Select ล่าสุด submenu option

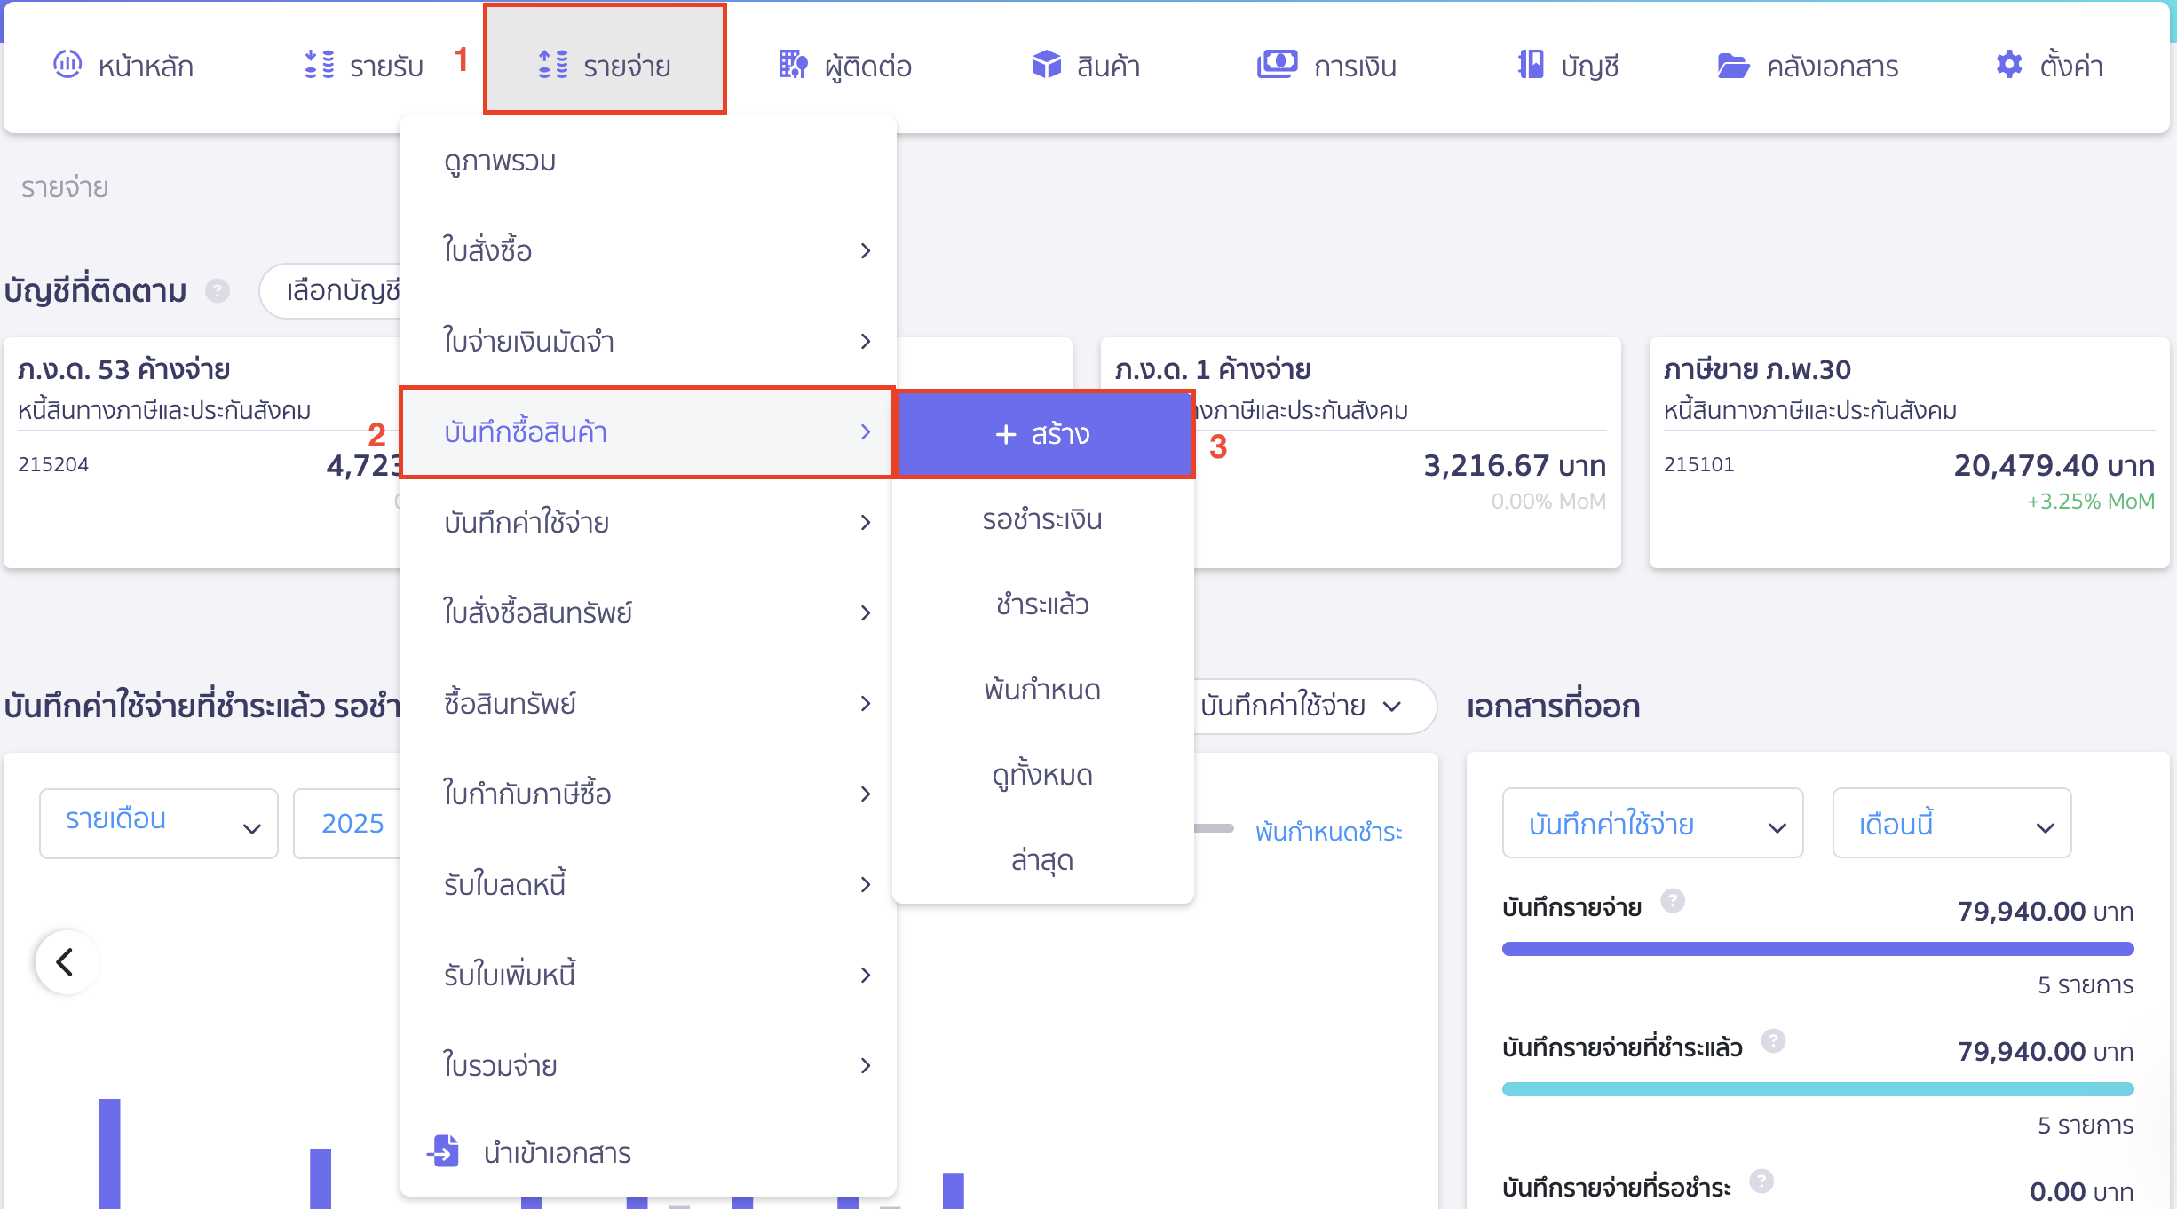point(1042,860)
